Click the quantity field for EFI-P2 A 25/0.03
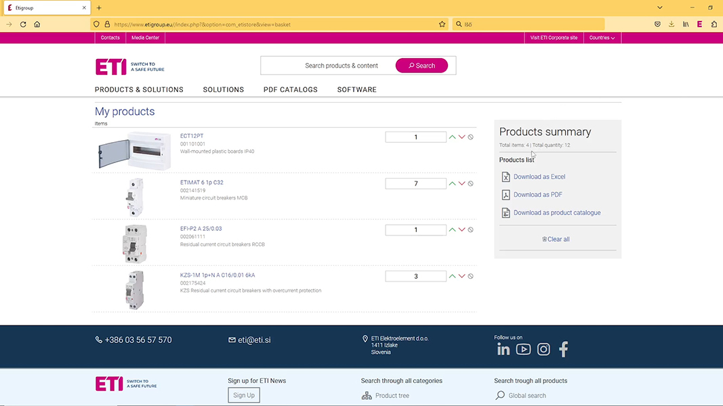 point(415,229)
